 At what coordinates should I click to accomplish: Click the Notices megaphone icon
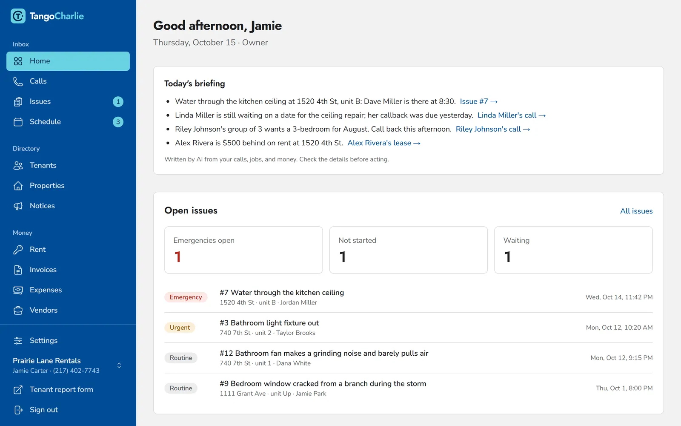tap(18, 206)
